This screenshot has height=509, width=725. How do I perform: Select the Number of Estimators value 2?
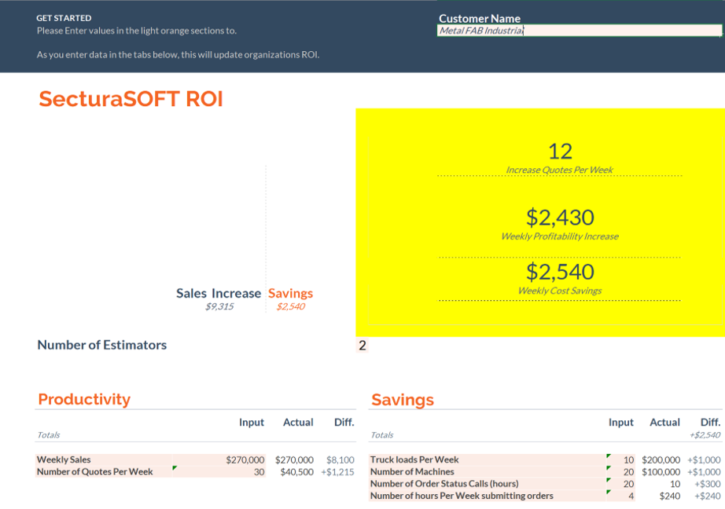tap(362, 346)
